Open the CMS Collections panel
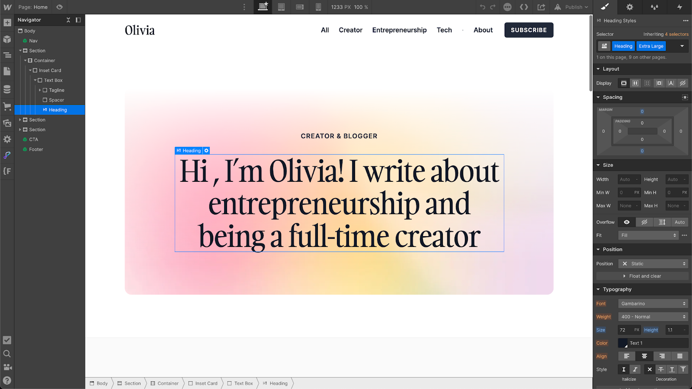The image size is (692, 389). 7,89
